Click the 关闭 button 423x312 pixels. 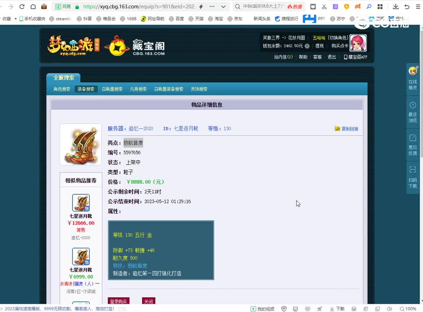pos(148,301)
